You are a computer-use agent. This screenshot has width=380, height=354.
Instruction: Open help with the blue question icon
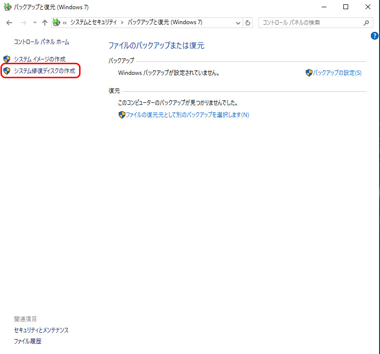point(374,36)
